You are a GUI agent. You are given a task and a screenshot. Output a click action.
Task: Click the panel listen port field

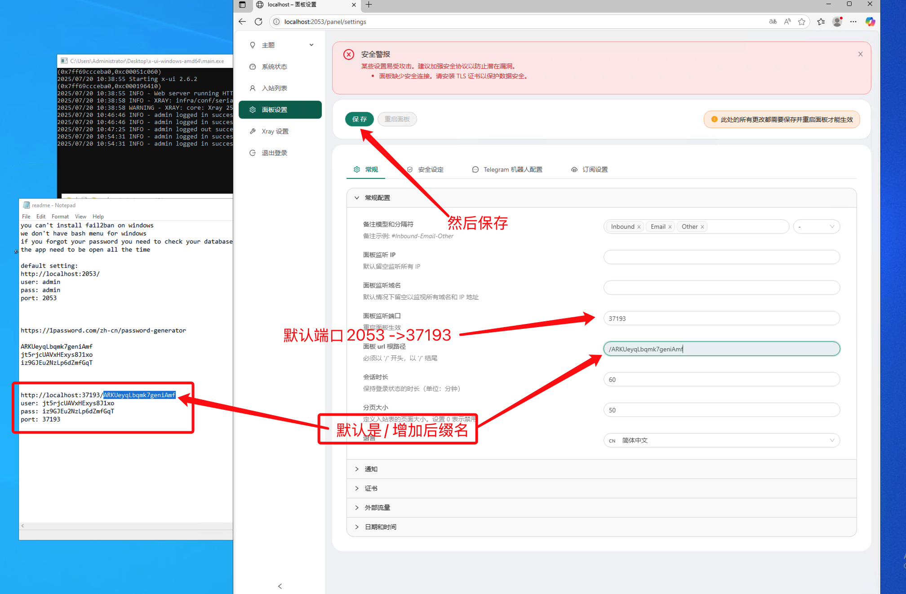[x=721, y=318]
